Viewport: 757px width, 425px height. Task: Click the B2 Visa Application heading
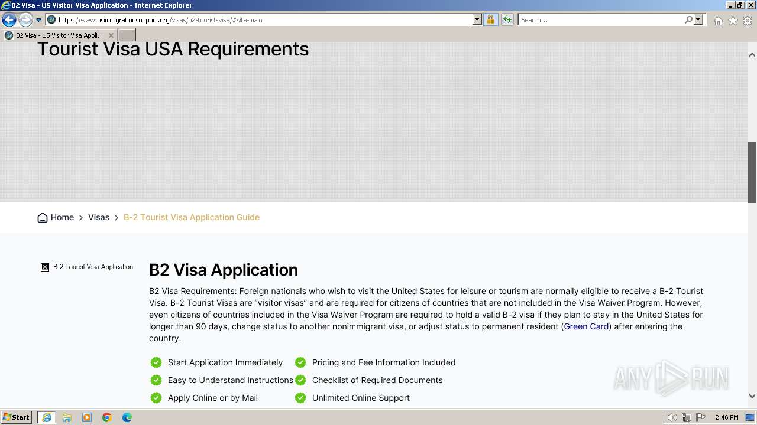(x=224, y=270)
